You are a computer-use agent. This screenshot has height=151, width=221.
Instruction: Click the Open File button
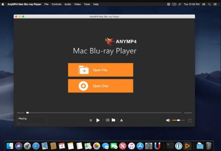tap(100, 70)
